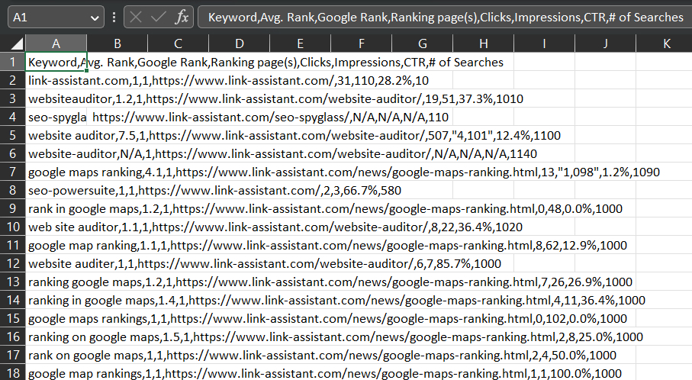Select row 4 header
The height and width of the screenshot is (380, 692).
tap(12, 117)
